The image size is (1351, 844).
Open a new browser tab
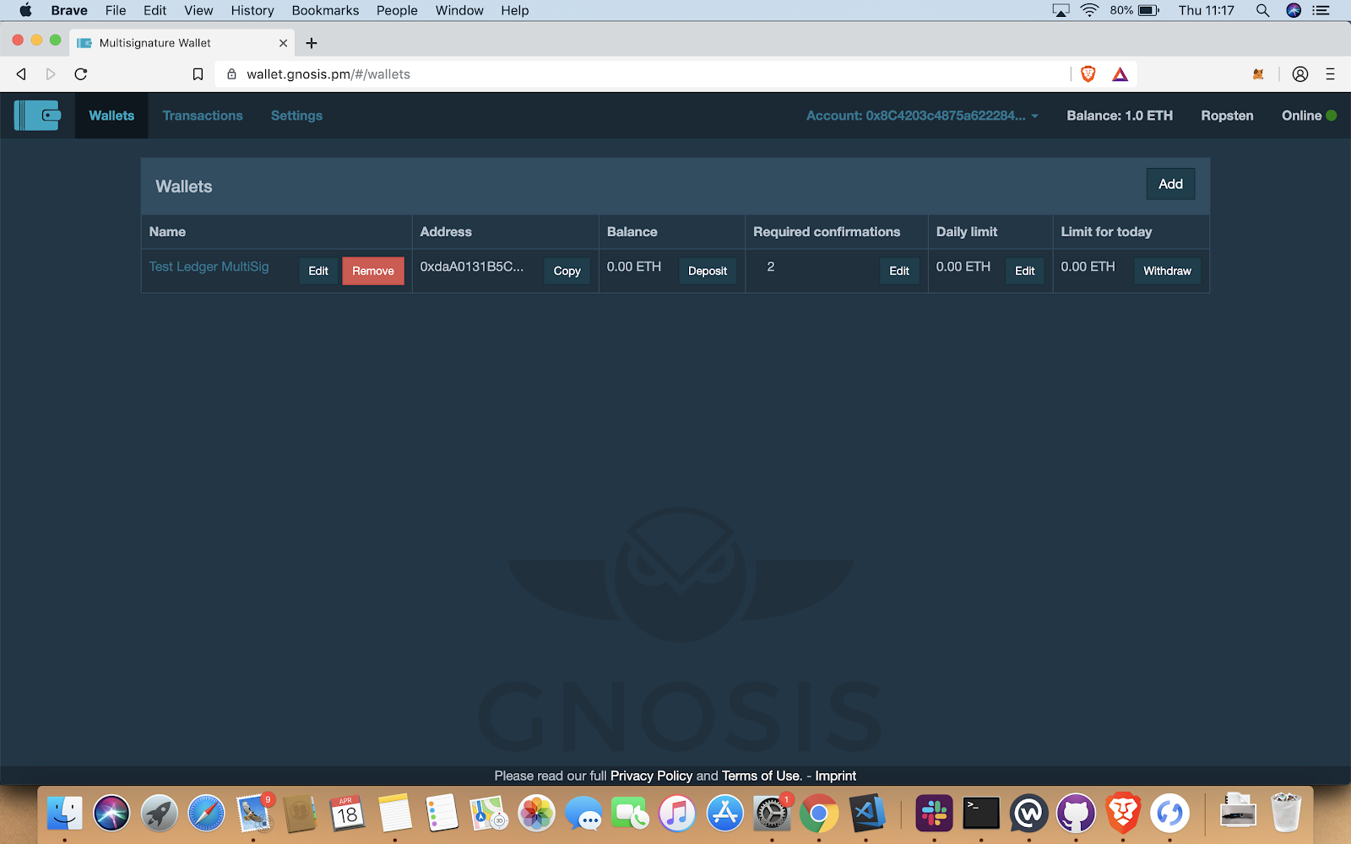[x=312, y=43]
